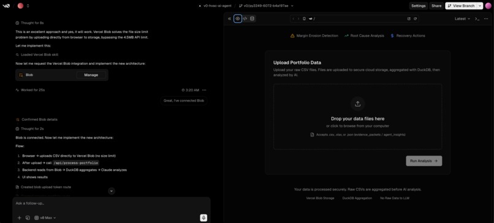Expand the v0 Max model dropdown
Viewport: 494px width, 223px height.
[45, 217]
